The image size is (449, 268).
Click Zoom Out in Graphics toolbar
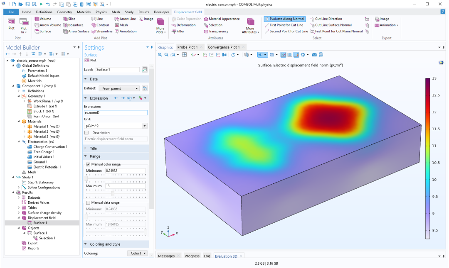point(166,55)
